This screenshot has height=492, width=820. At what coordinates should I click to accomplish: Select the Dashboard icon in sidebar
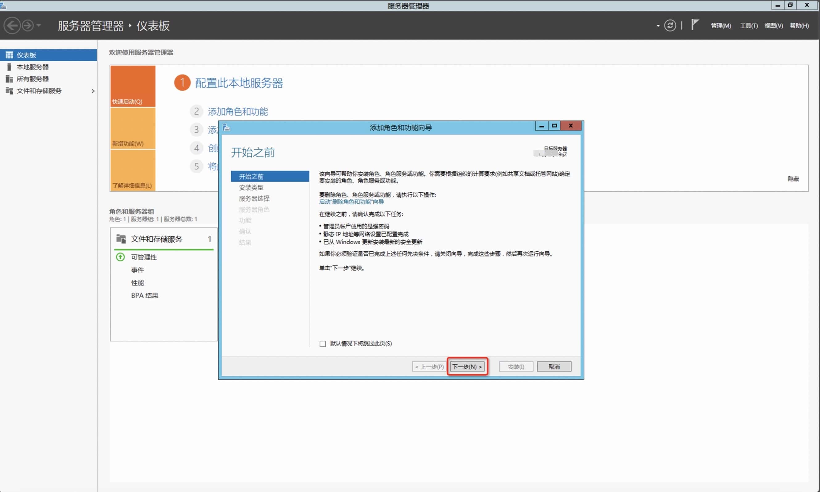(9, 55)
